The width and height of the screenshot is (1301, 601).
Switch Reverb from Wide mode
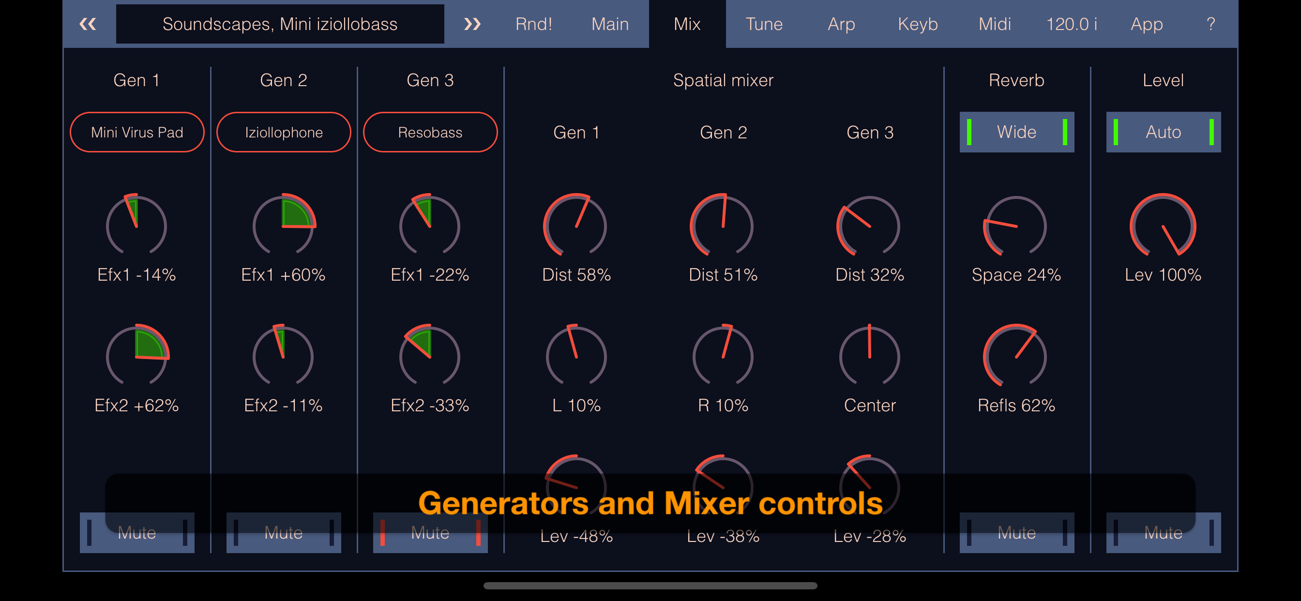tap(1017, 132)
